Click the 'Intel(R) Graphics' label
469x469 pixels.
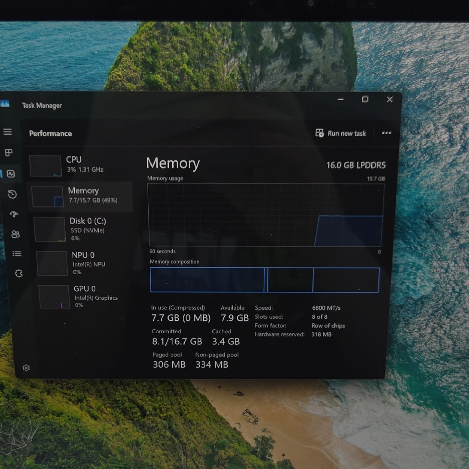point(96,298)
